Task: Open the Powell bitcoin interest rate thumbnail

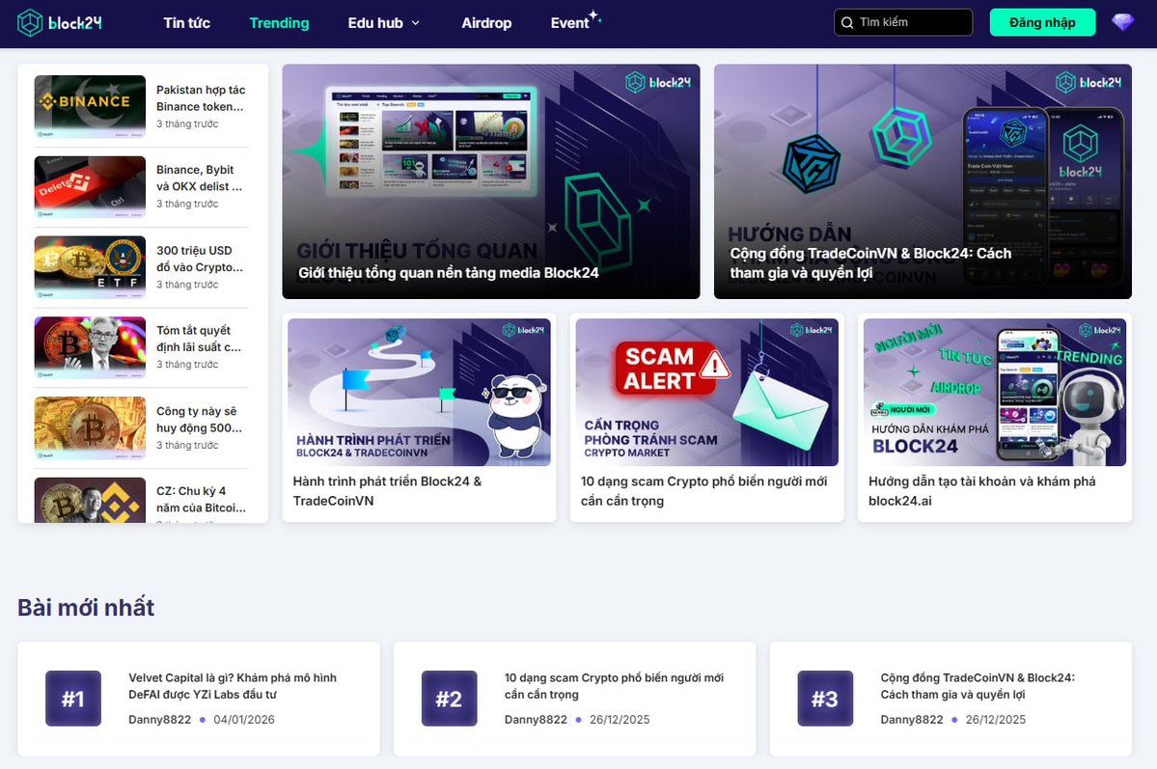Action: (x=90, y=347)
